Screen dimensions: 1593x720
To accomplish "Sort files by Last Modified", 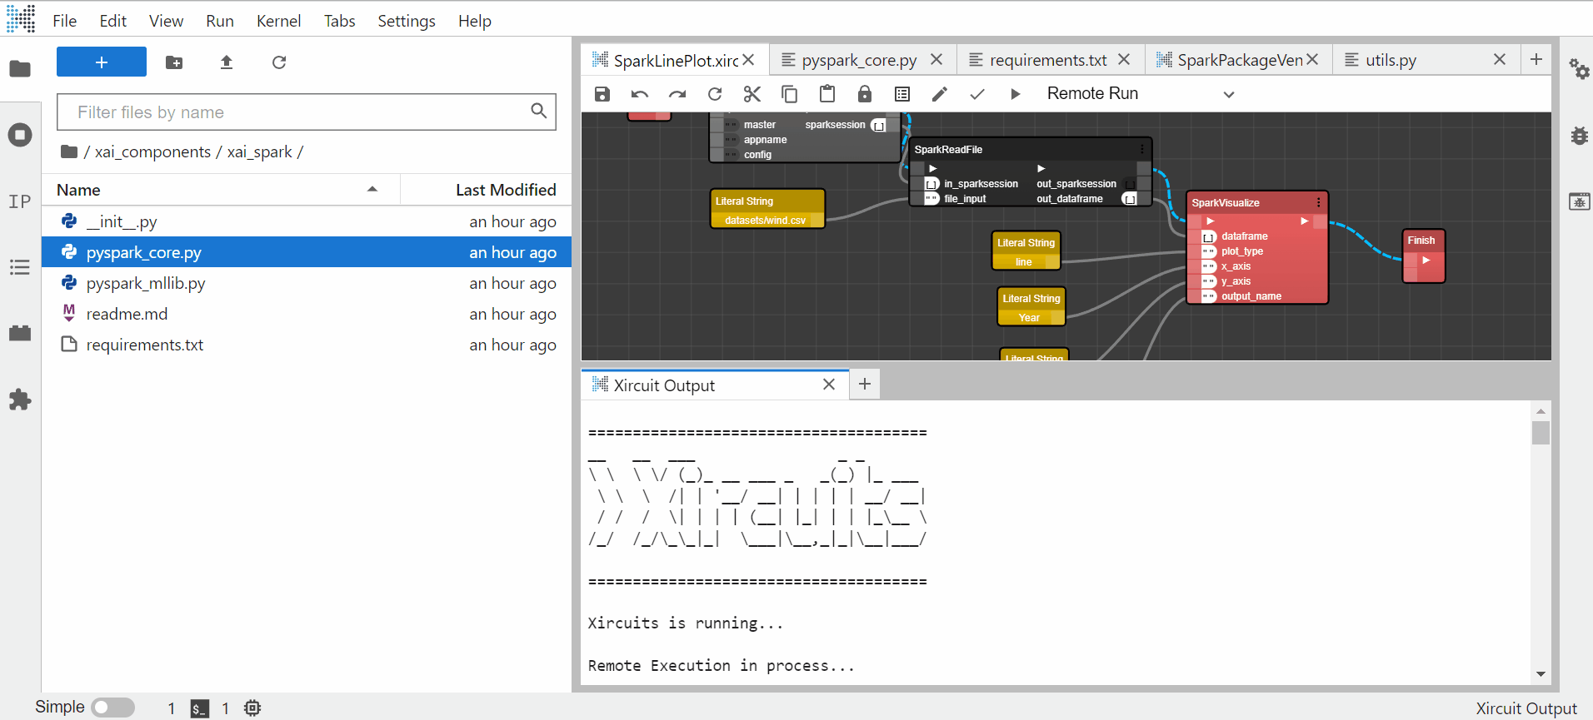I will pyautogui.click(x=486, y=190).
